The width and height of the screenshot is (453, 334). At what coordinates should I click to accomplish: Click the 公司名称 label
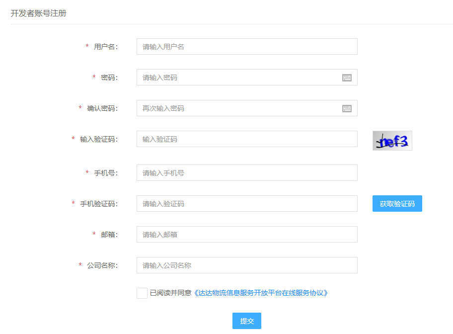[x=102, y=265]
